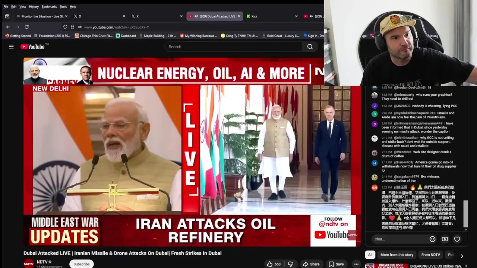
Task: Click the NDTV live video player
Action: [x=192, y=152]
